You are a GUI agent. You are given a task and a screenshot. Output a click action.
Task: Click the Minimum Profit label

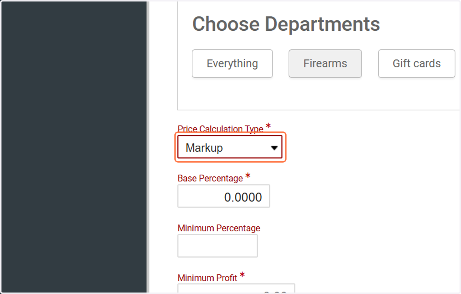207,277
